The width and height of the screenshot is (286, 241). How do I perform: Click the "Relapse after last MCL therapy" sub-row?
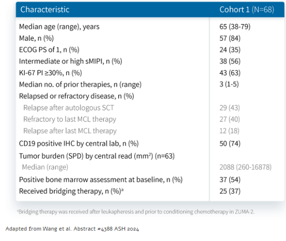(70, 131)
